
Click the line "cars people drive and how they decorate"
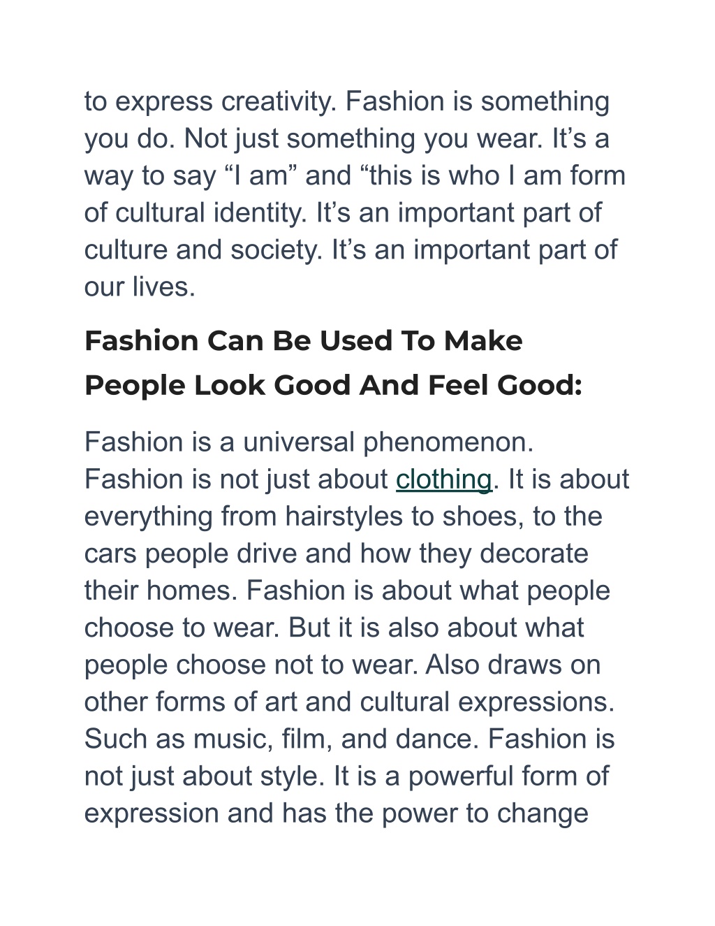337,554
